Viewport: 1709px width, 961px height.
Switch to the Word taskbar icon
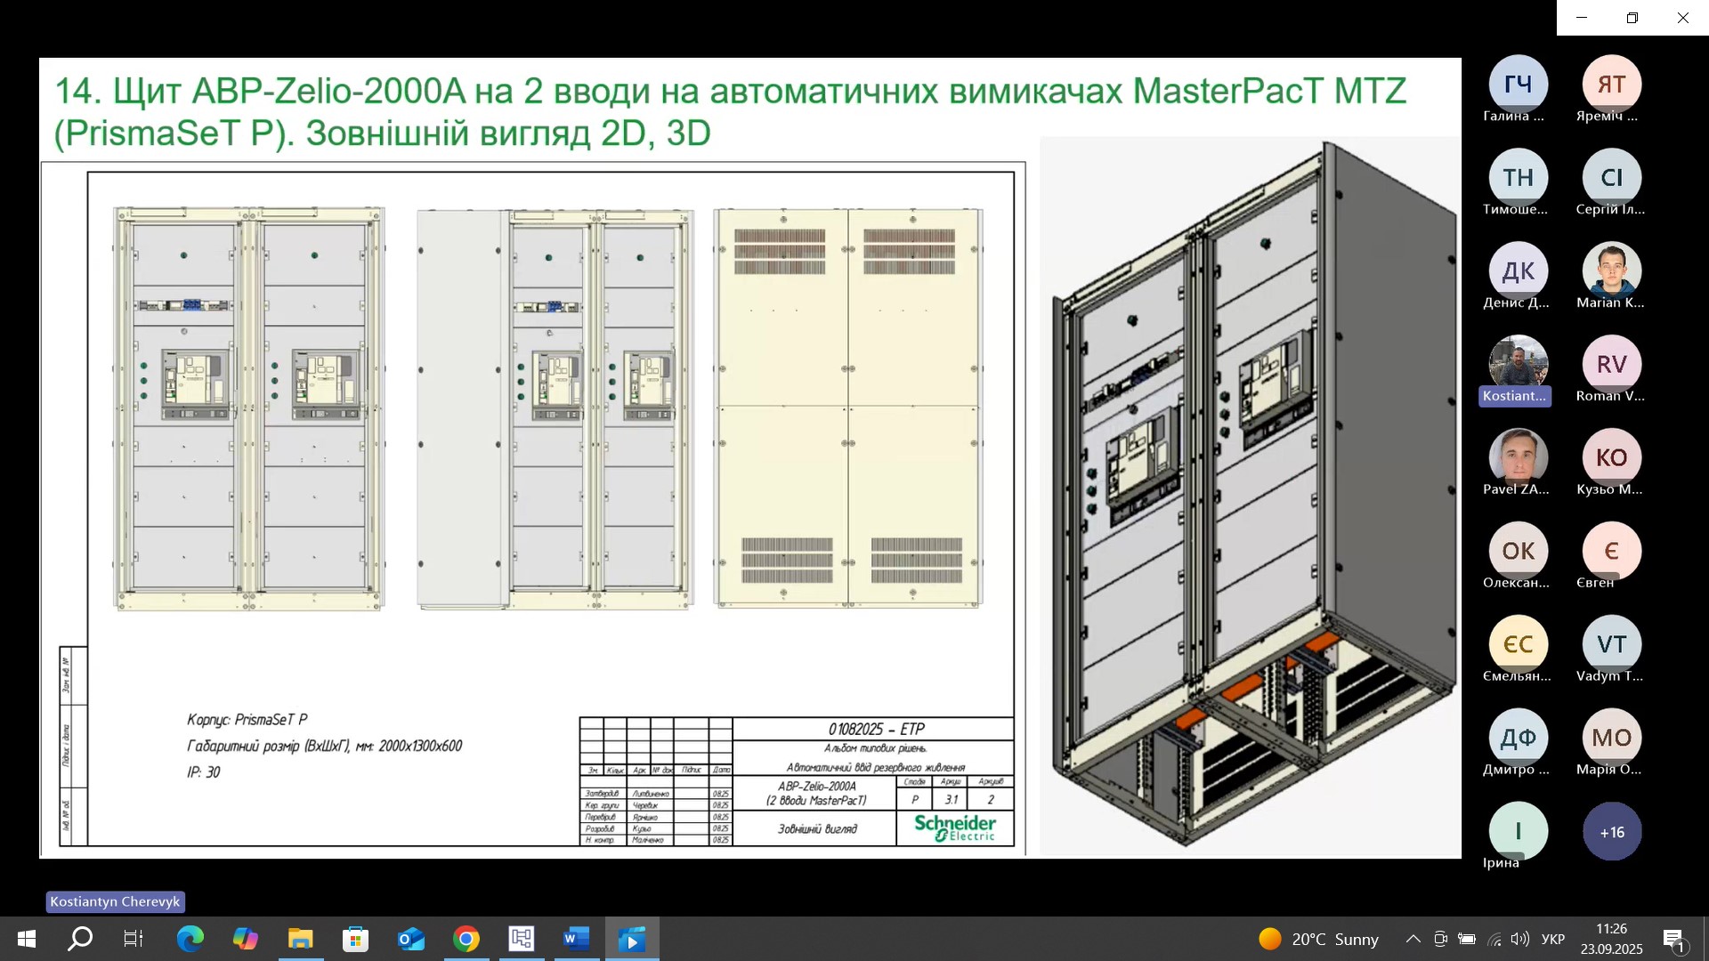[x=577, y=939]
